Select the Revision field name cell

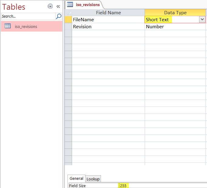pyautogui.click(x=109, y=27)
